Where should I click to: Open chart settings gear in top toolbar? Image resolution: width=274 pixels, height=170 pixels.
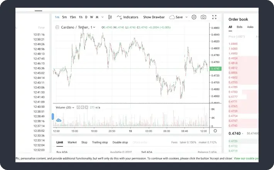(194, 17)
